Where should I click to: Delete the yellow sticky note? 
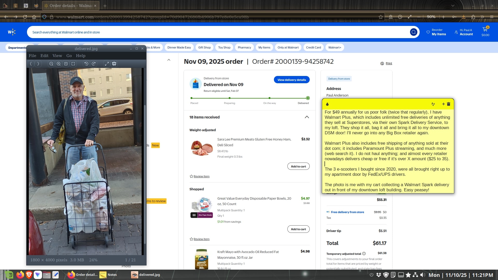point(448,104)
